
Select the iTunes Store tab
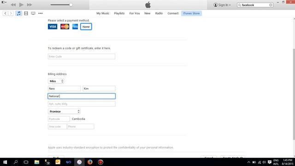point(191,13)
